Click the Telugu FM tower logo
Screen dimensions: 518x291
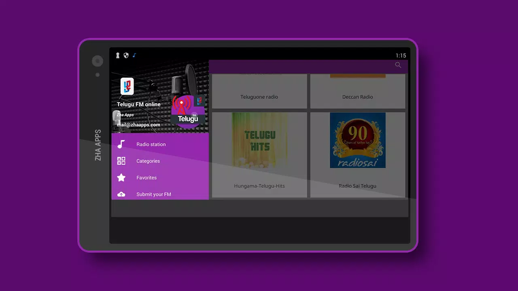pos(188,110)
